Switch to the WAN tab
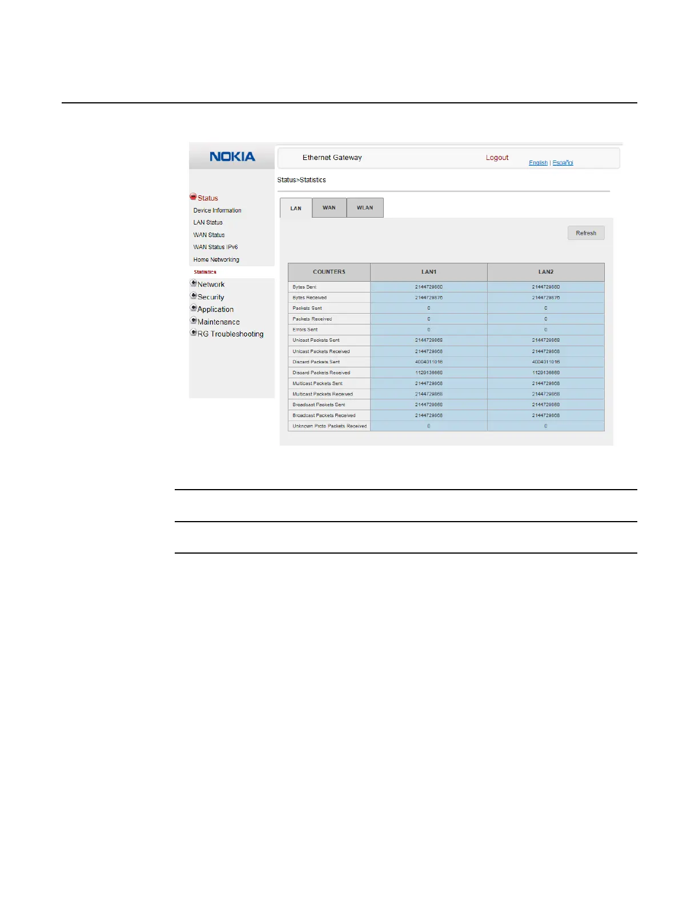 point(329,207)
